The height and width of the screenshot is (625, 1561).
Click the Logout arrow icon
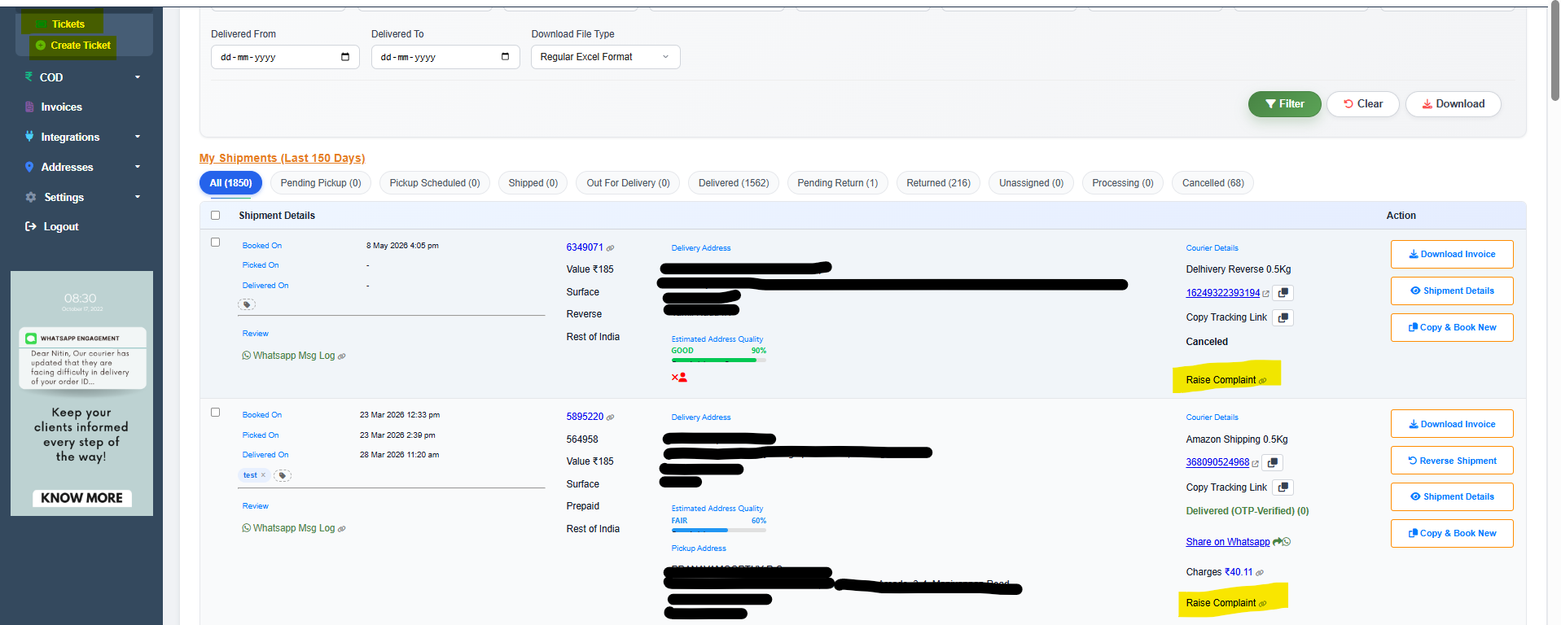31,226
